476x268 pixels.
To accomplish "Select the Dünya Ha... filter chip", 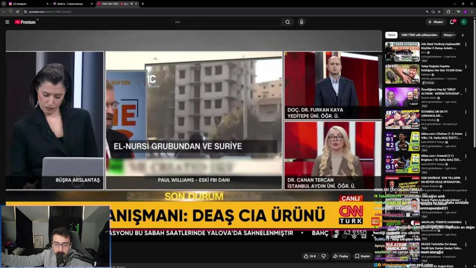I will coord(450,35).
